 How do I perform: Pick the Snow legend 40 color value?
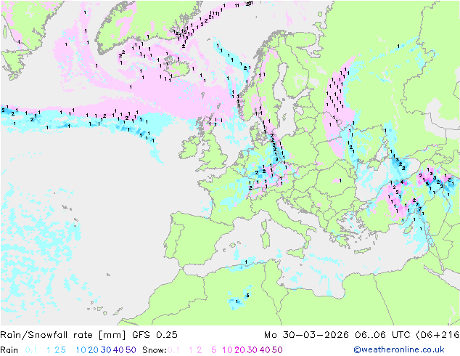point(265,350)
